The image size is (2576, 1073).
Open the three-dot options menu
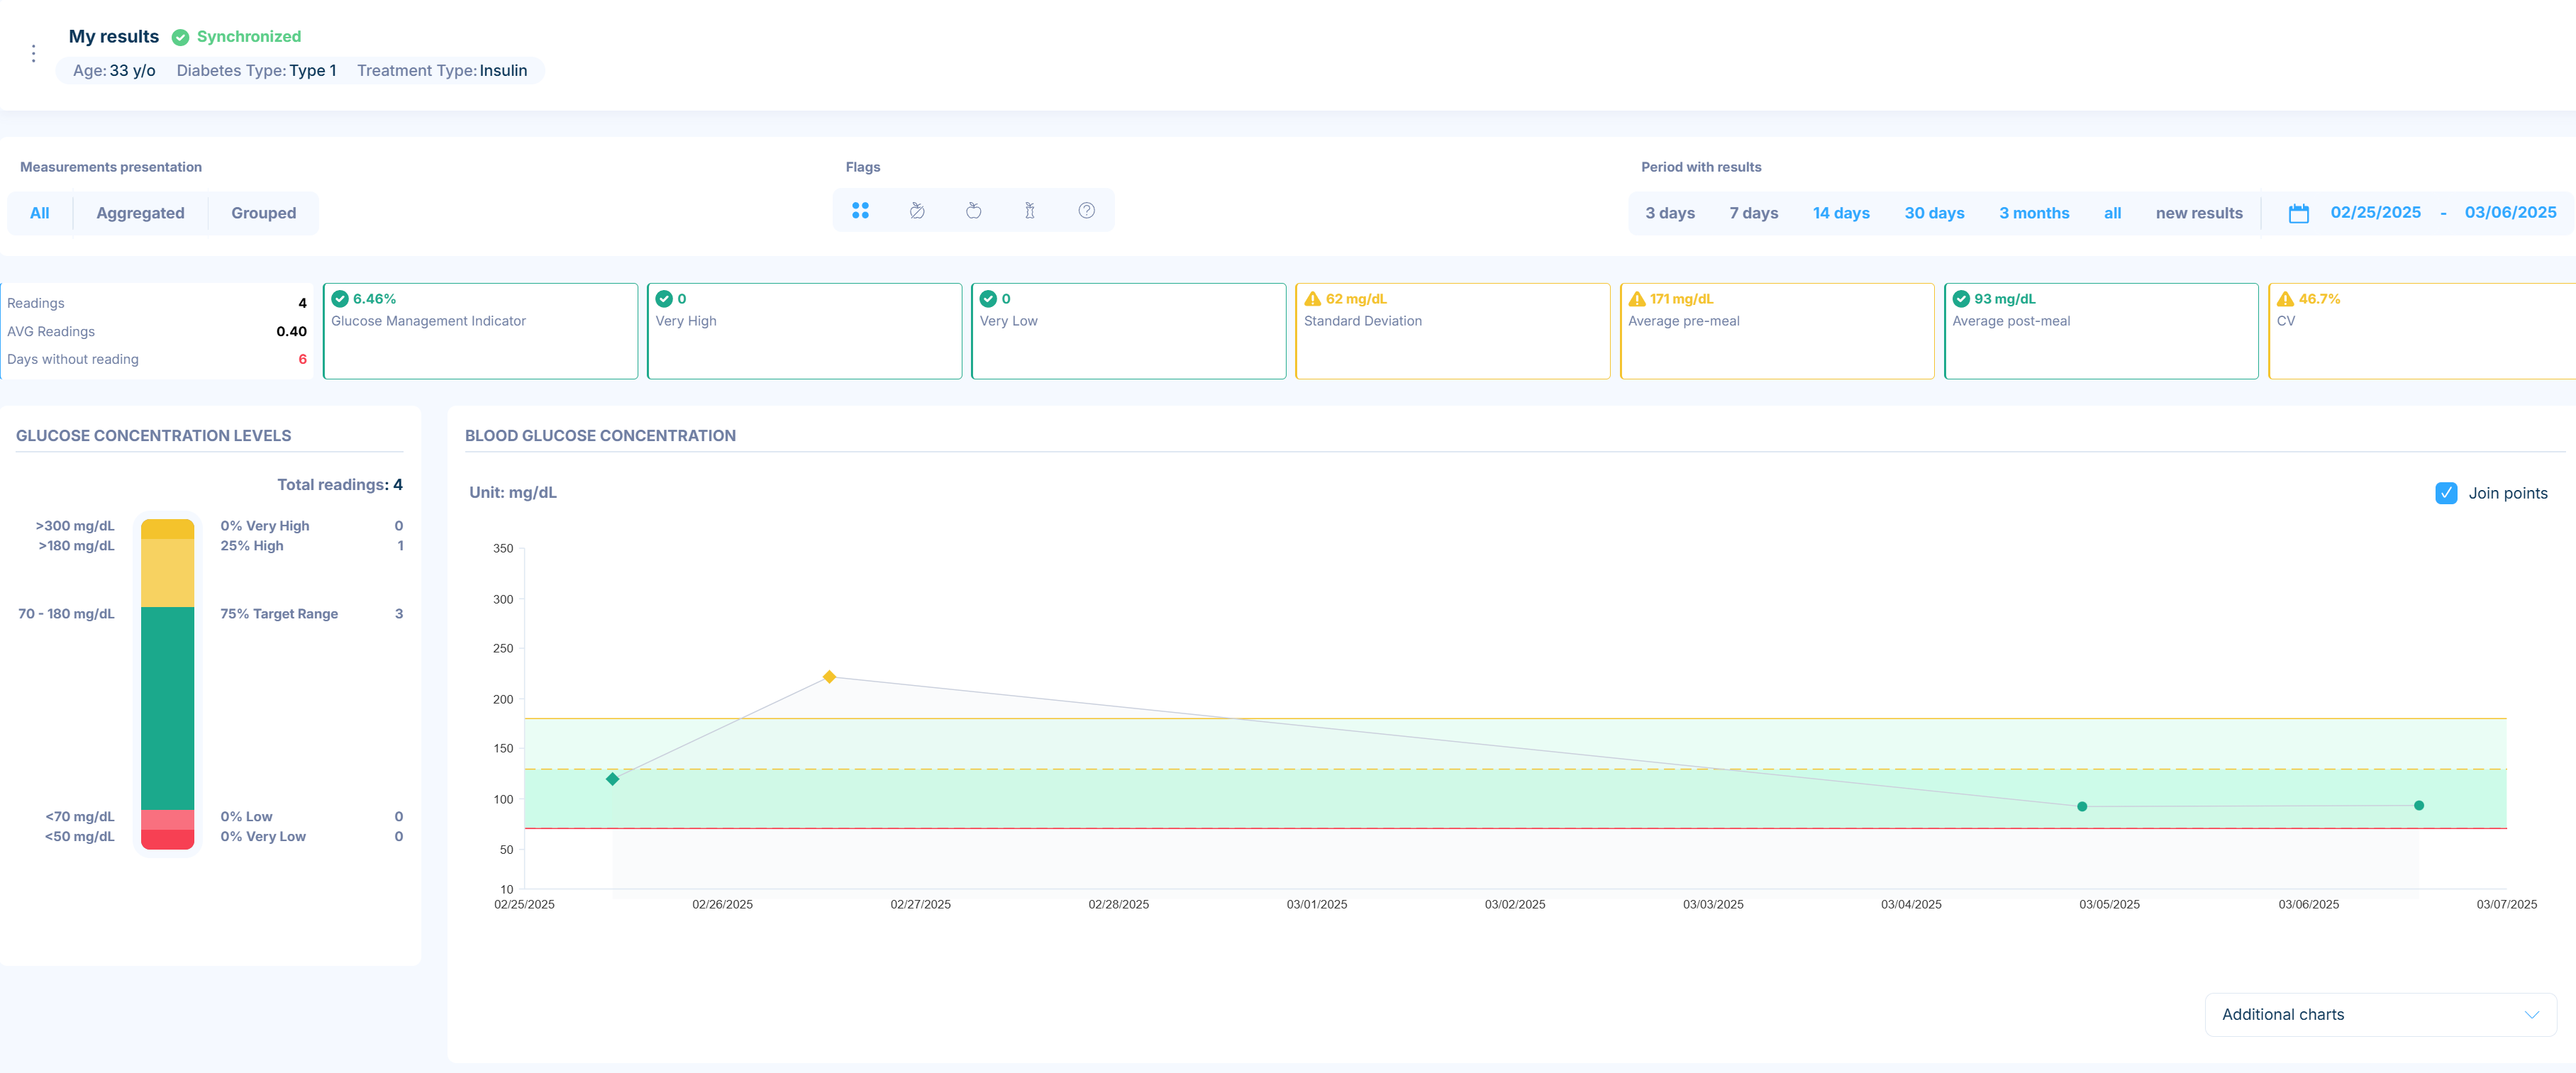tap(33, 53)
